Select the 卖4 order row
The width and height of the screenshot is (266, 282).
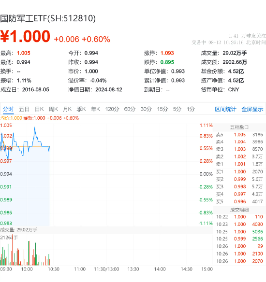[x=239, y=142]
